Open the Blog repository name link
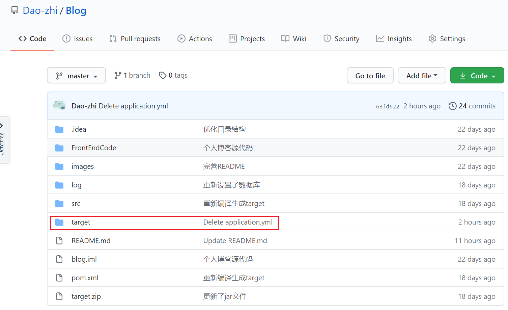The height and width of the screenshot is (310, 508). click(76, 10)
